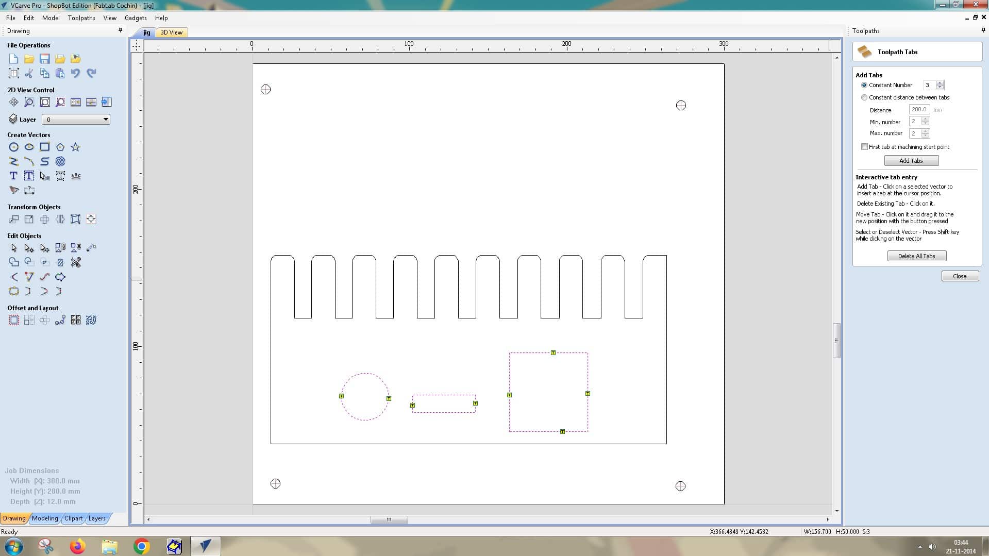Viewport: 989px width, 556px height.
Task: Select the scissors Trim vectors tool
Action: tap(76, 262)
